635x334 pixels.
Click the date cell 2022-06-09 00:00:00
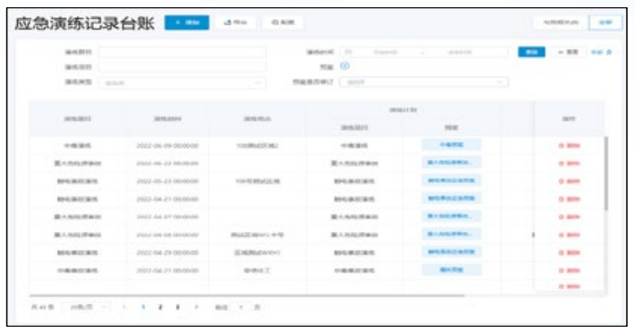pyautogui.click(x=167, y=145)
